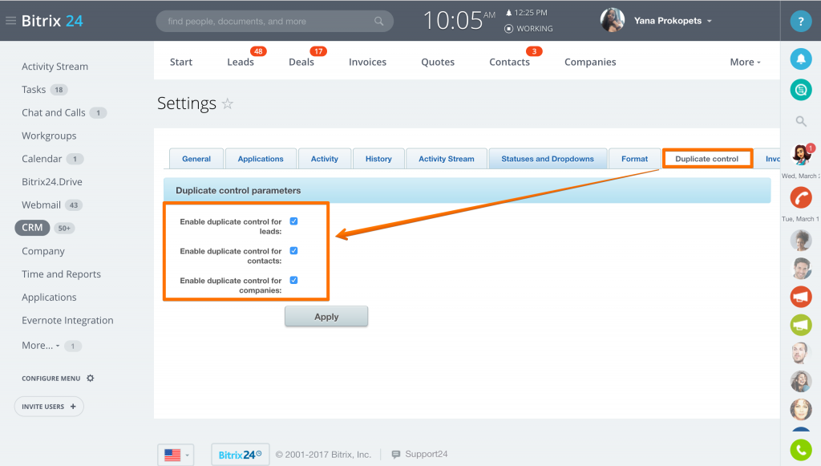Open the red megaphone announcement icon
Screen dimensions: 821x466
click(x=801, y=297)
